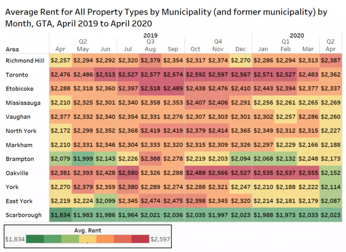
Task: Select Scarborough's $1,834 April 2019 cell
Action: pyautogui.click(x=61, y=215)
